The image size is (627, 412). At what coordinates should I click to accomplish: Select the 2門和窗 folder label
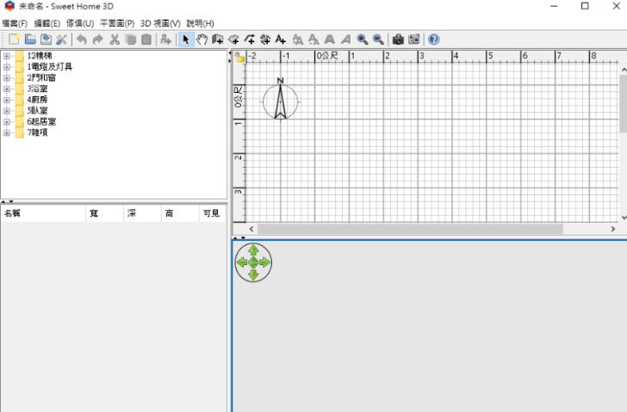41,78
